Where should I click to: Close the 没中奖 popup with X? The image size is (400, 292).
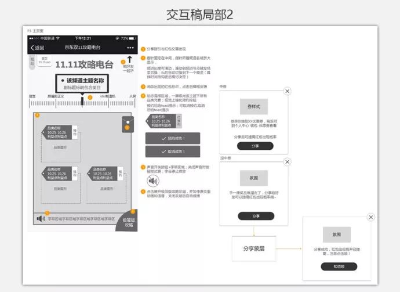[287, 163]
